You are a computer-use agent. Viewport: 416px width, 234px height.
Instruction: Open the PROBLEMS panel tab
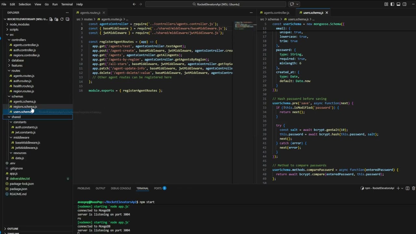click(x=84, y=188)
